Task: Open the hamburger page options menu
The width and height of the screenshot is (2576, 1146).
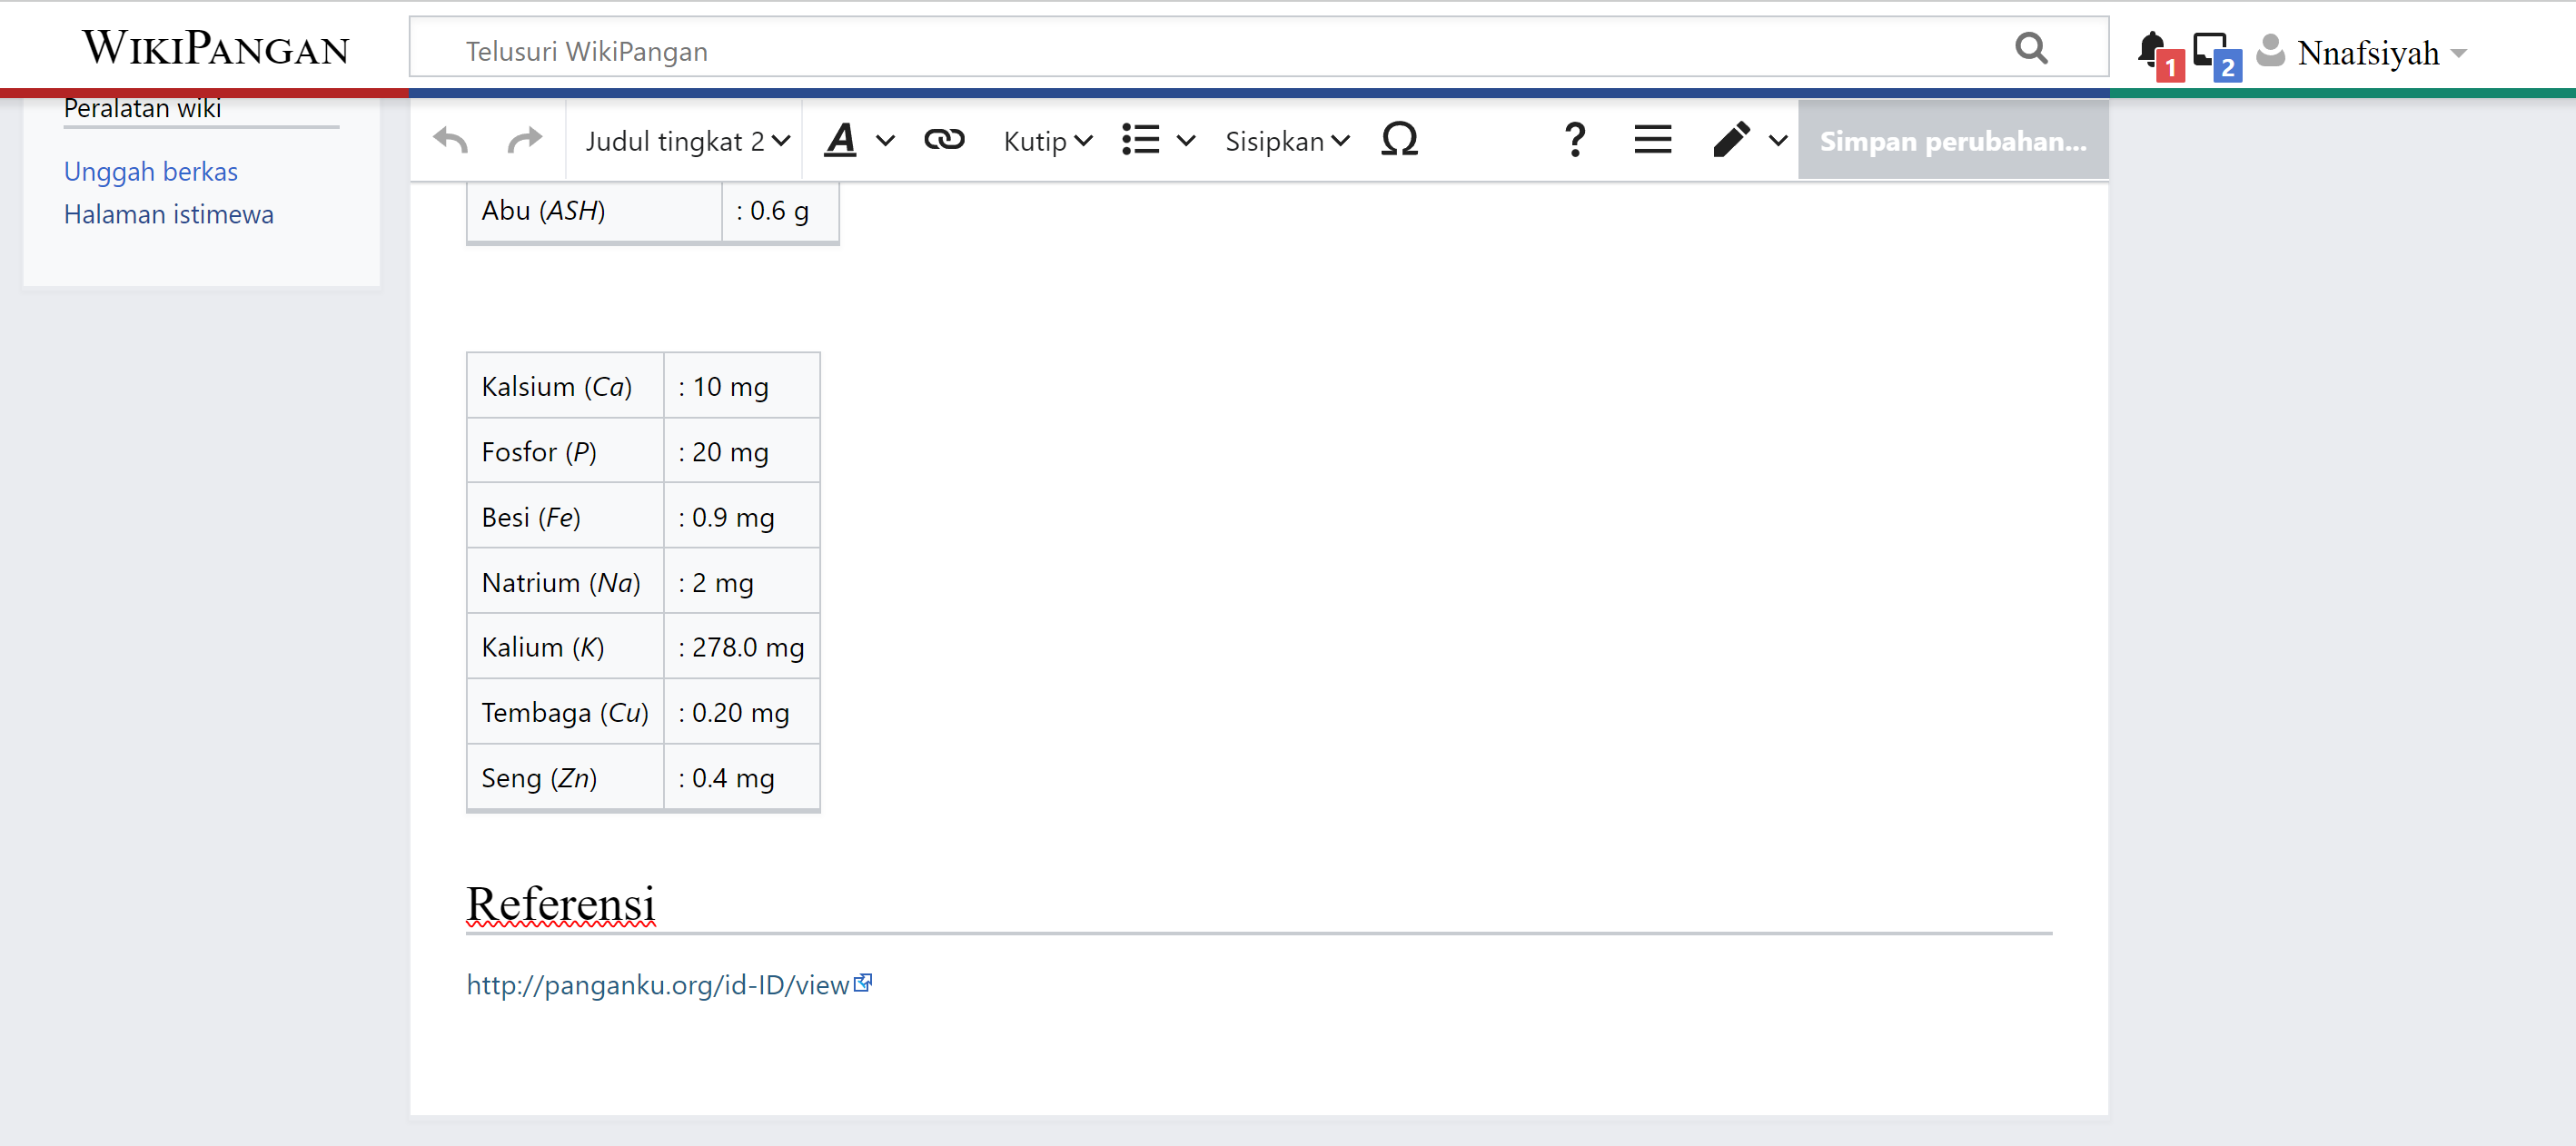Action: (x=1652, y=140)
